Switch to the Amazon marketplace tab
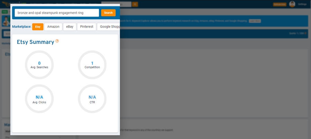The image size is (311, 139). click(53, 27)
